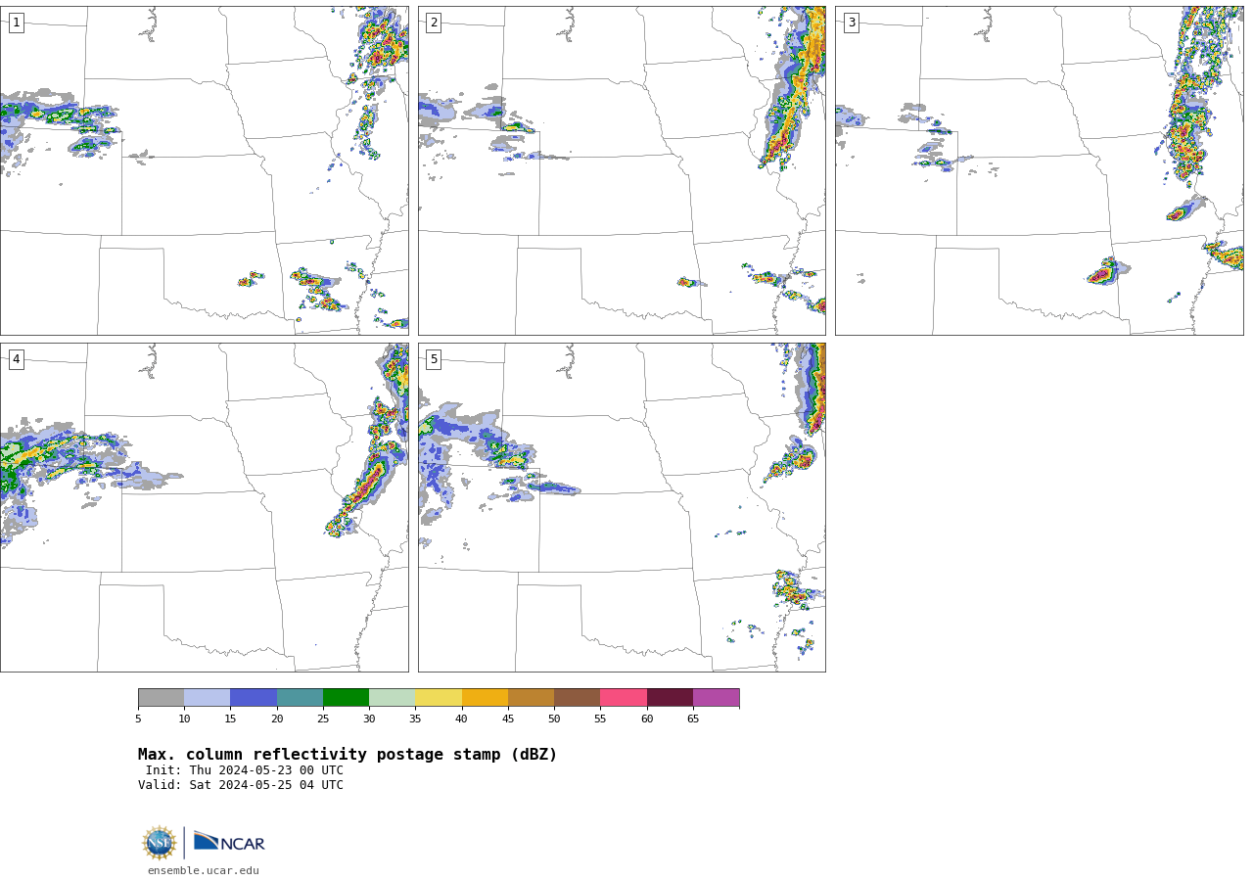Select the pale green 30-35 dBZ swatch
The width and height of the screenshot is (1253, 882).
pos(392,697)
